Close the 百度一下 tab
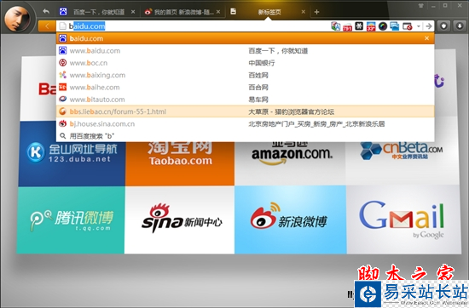The width and height of the screenshot is (469, 308). (x=133, y=12)
